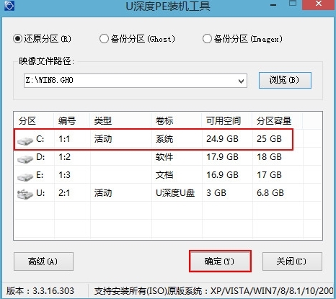Click the U深度 app icon in title bar
Viewport: 336px width, 299px height.
click(9, 5)
